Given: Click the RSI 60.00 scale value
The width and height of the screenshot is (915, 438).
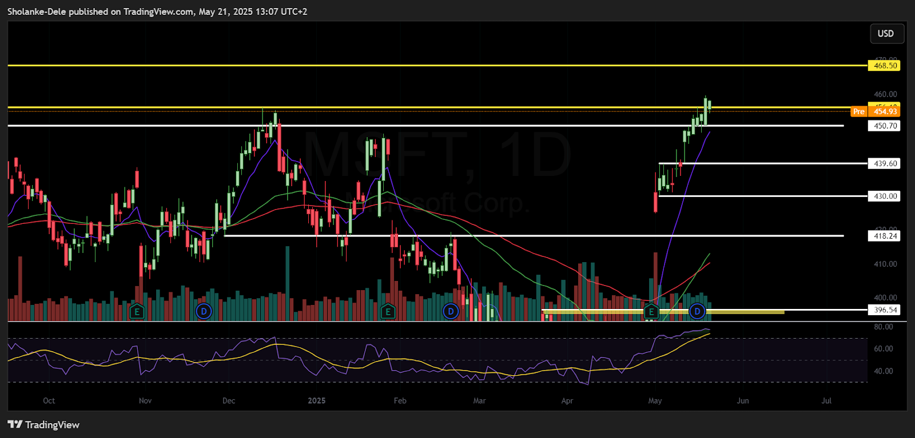Looking at the screenshot, I should tap(884, 348).
